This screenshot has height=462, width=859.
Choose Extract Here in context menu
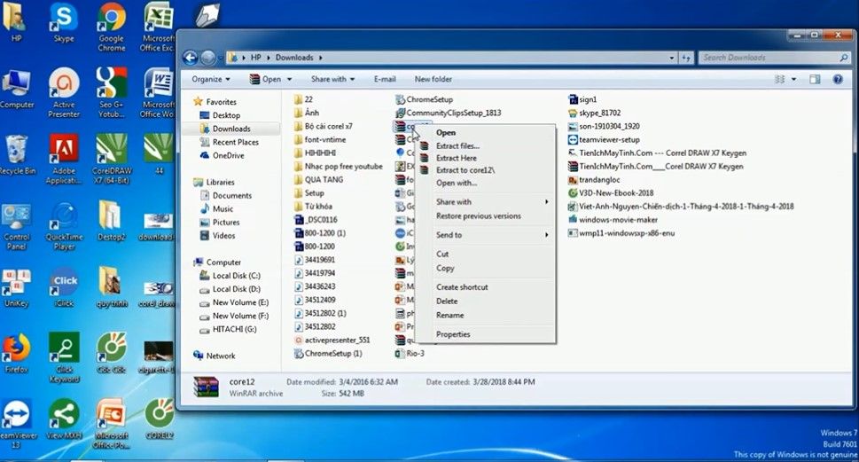click(486, 158)
